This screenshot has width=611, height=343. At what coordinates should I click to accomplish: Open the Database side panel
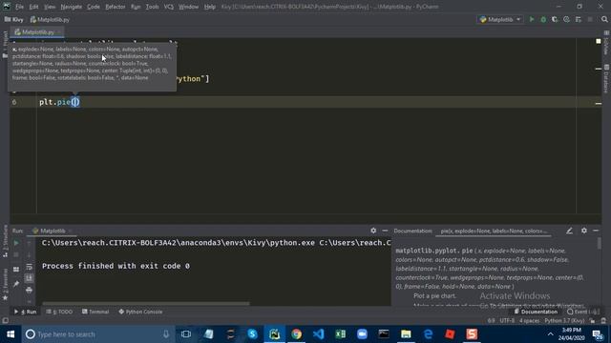click(x=606, y=79)
